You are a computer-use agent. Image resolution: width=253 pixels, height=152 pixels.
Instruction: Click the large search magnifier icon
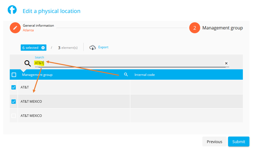click(x=28, y=63)
